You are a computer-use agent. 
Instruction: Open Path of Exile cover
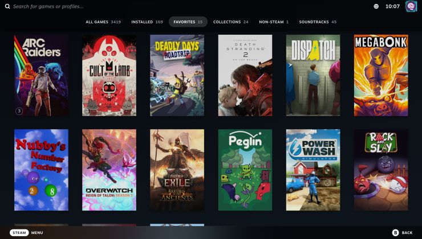tap(177, 170)
